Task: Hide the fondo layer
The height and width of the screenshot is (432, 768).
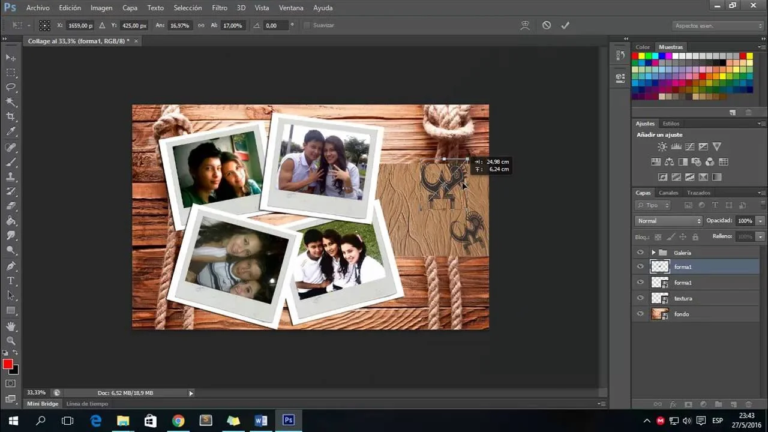Action: click(640, 314)
